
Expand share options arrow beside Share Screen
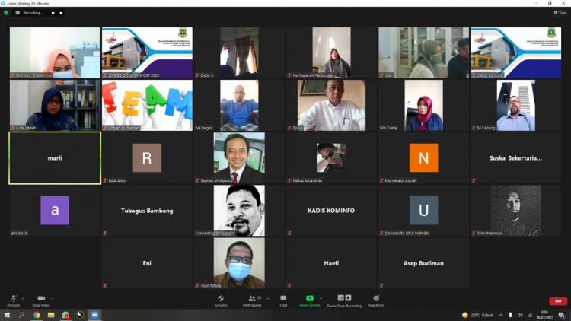point(321,298)
